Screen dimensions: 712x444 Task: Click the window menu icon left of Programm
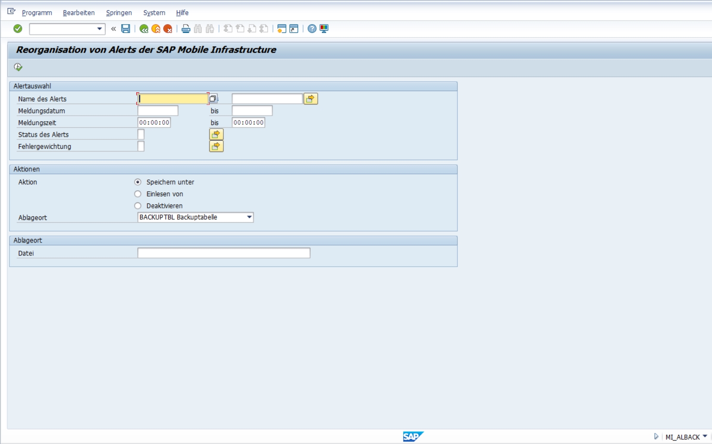12,12
